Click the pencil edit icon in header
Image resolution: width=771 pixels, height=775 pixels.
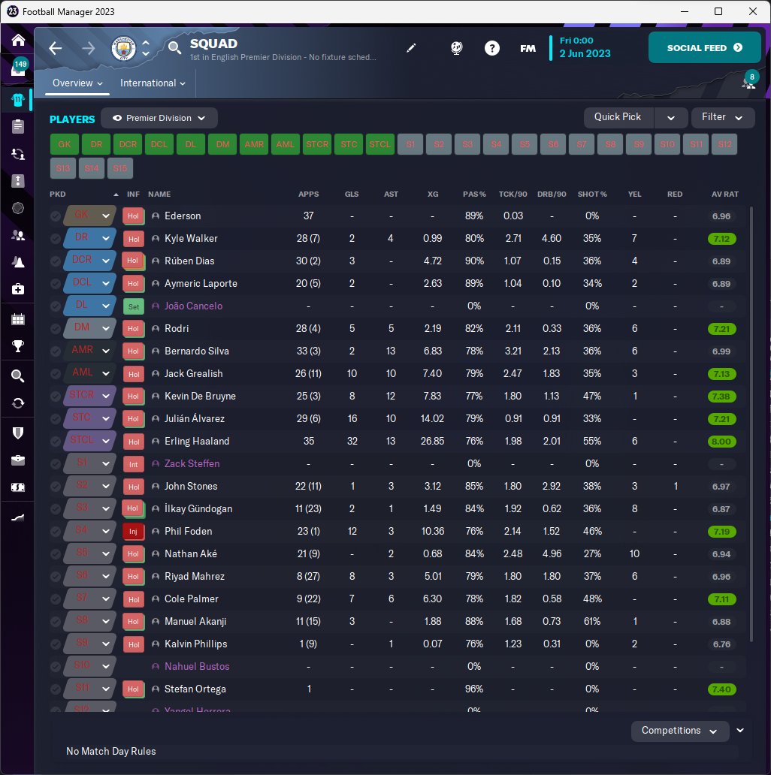[411, 48]
